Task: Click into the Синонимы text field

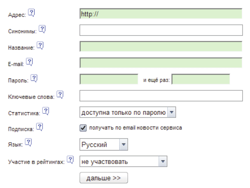Action: click(x=161, y=30)
